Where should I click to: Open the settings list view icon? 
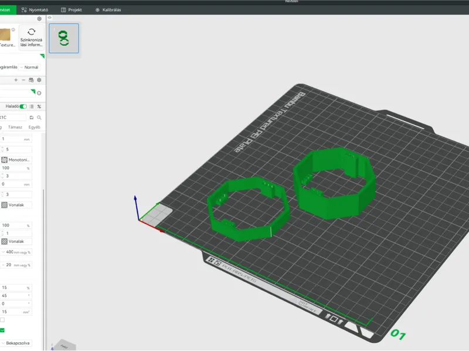click(x=32, y=106)
